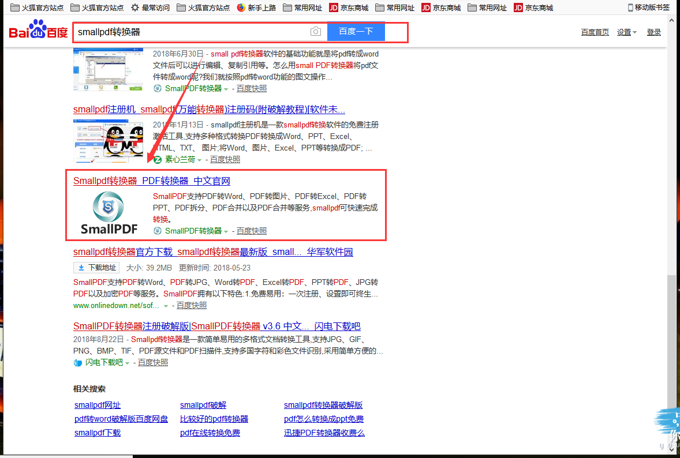The width and height of the screenshot is (680, 458).
Task: Open related search pdf怎么转换成ppt免费
Action: tap(323, 419)
